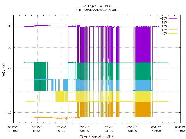Click the x-axis tick '051221 04:00'
Viewport: 186px width, 139px height.
click(x=109, y=129)
